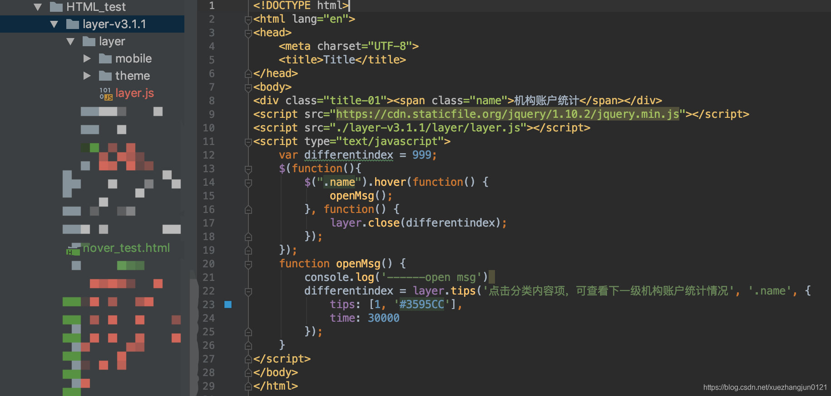The width and height of the screenshot is (831, 396).
Task: Select the layer-v3.1.1 folder label
Action: point(114,24)
